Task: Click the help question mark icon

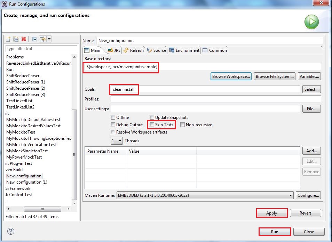Action: click(10, 231)
